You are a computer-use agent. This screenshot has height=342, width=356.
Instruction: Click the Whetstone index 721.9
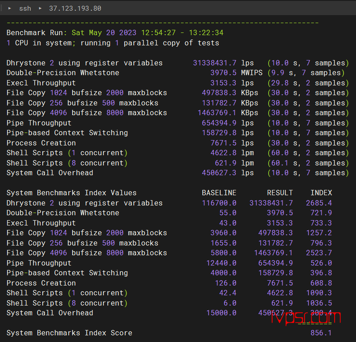(321, 213)
